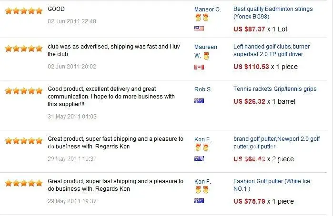The height and width of the screenshot is (216, 333).
Task: Open the Maureen W. reviewer profile
Action: [x=206, y=51]
